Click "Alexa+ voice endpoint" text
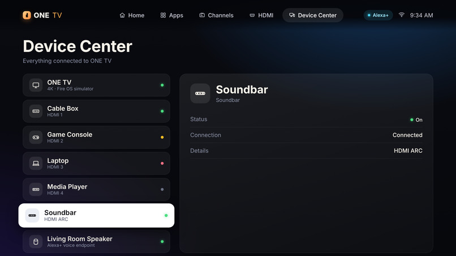This screenshot has width=456, height=256. click(x=71, y=245)
